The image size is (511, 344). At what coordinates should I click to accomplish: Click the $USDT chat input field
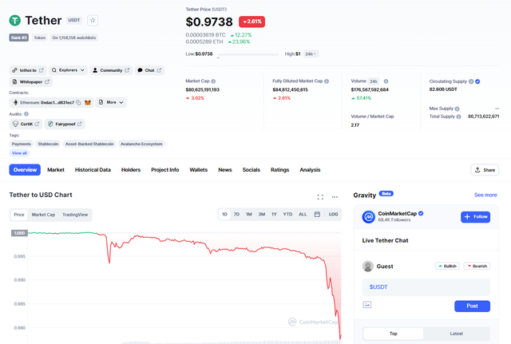[x=426, y=287]
